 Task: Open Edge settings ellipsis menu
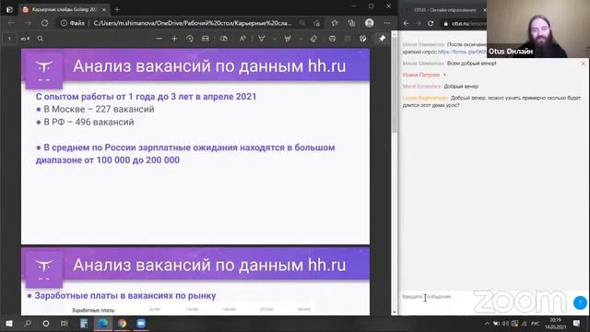[387, 23]
